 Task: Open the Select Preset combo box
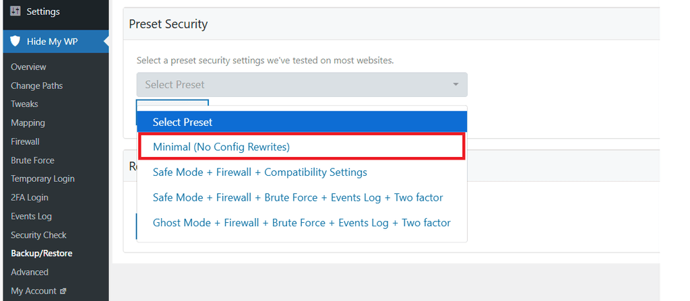point(301,85)
